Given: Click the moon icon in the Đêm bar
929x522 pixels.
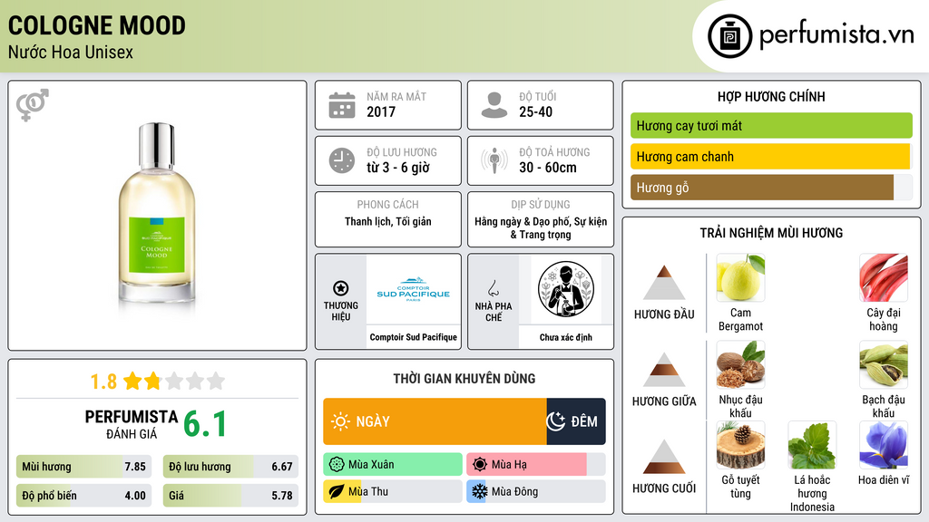Looking at the screenshot, I should (556, 421).
